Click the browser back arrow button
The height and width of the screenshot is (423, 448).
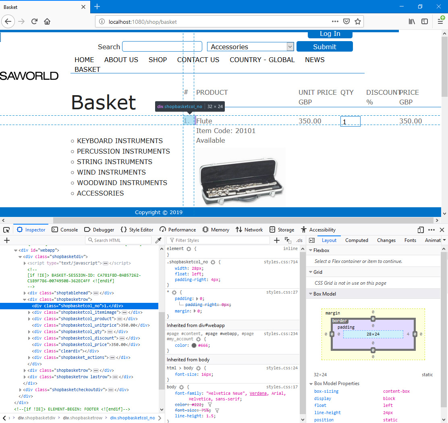coord(8,21)
